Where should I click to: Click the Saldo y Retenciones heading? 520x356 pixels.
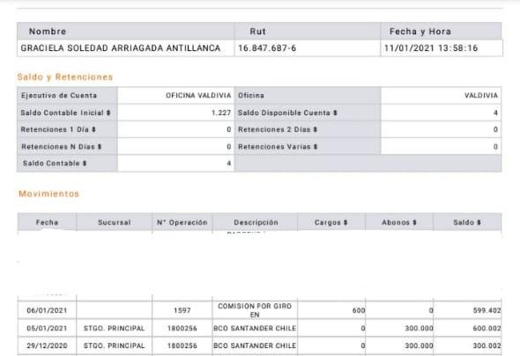coord(65,77)
